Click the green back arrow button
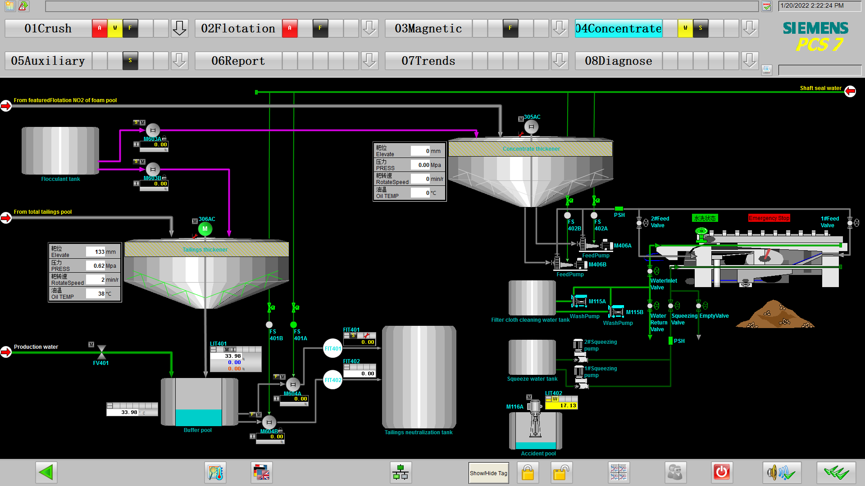865x486 pixels. (46, 472)
